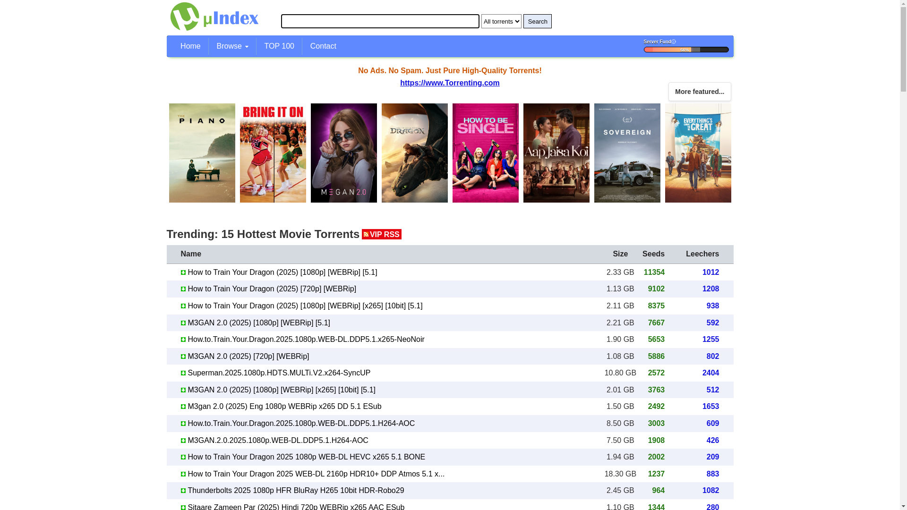
Task: Open M3GAN 2.0 720p WEBRip torrent
Action: (x=248, y=357)
